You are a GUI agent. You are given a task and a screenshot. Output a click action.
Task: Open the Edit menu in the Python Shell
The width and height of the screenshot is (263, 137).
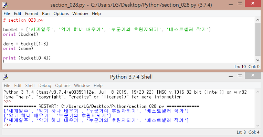click(x=18, y=85)
